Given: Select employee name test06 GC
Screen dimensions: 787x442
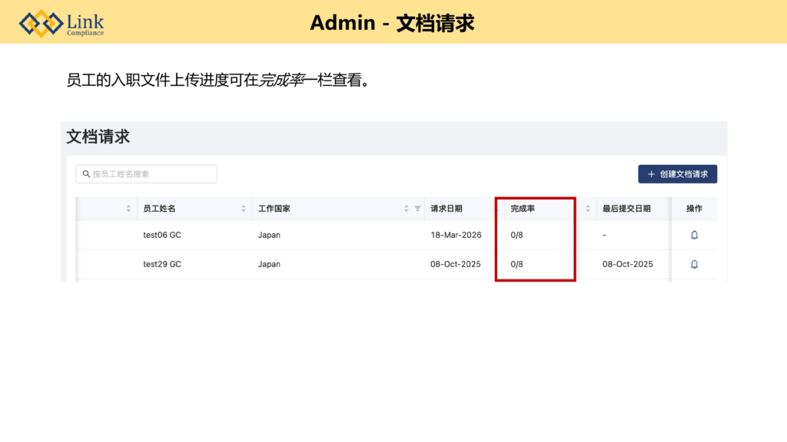Looking at the screenshot, I should [162, 235].
